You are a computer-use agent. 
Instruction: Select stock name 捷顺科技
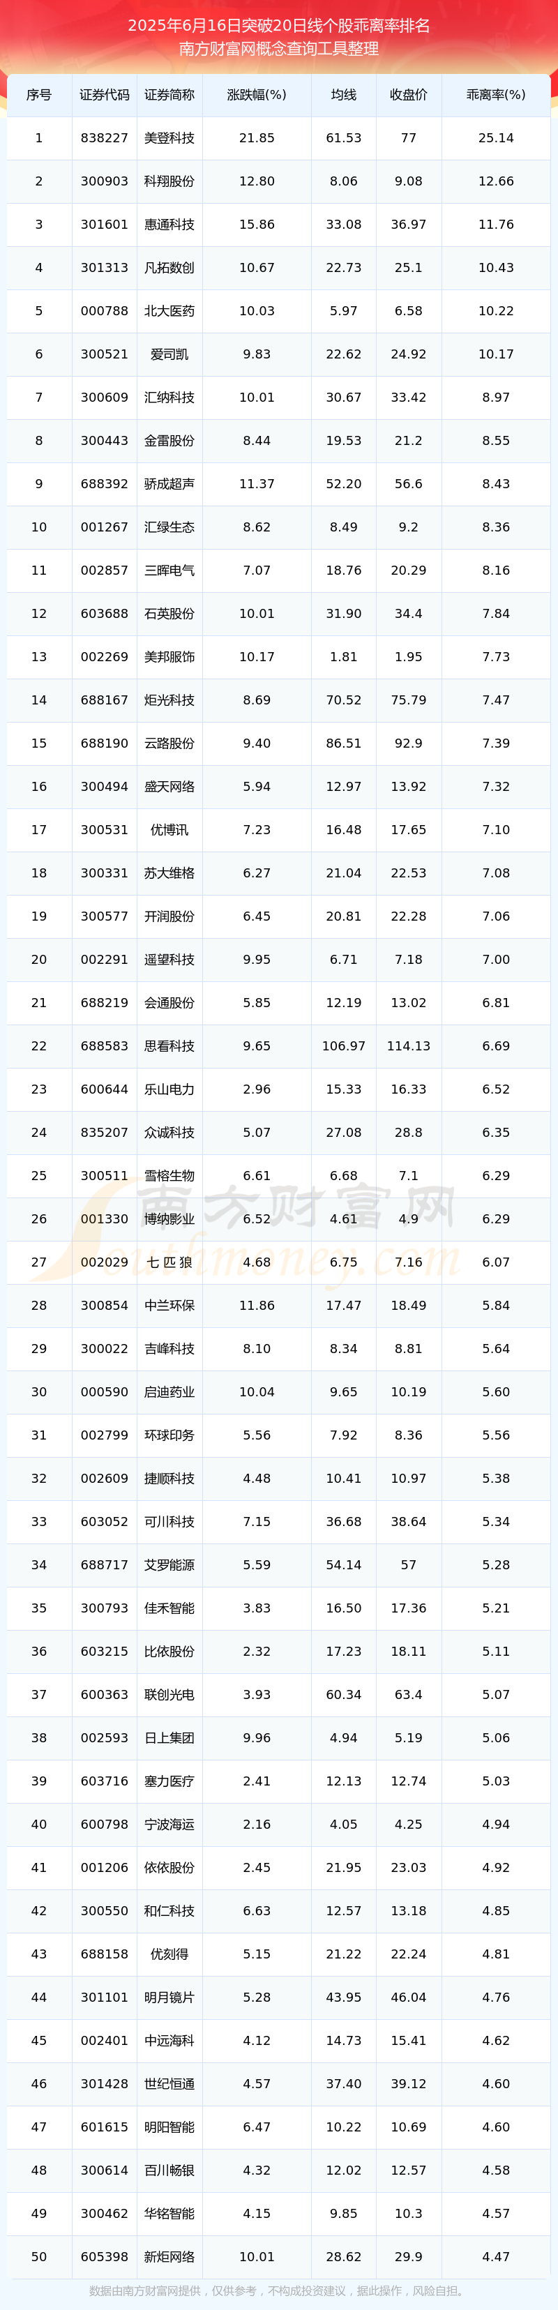coord(169,1479)
